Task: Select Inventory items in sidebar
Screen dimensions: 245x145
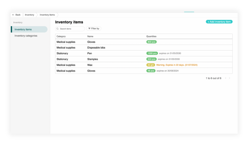Action: (29, 29)
